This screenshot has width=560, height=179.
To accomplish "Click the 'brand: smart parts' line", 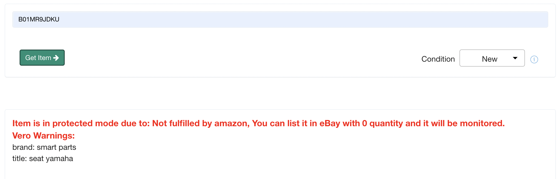I will pyautogui.click(x=44, y=147).
